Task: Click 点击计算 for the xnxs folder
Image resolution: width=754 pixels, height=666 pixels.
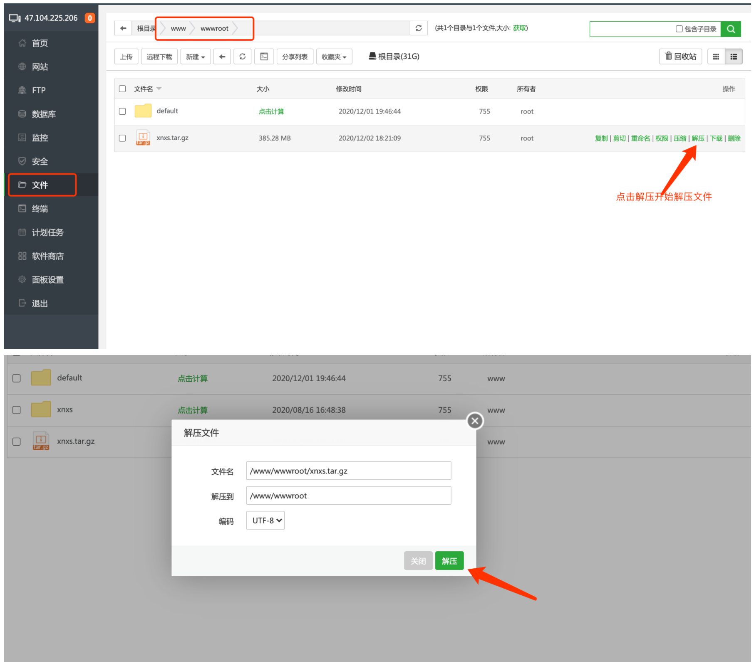Action: (x=193, y=410)
